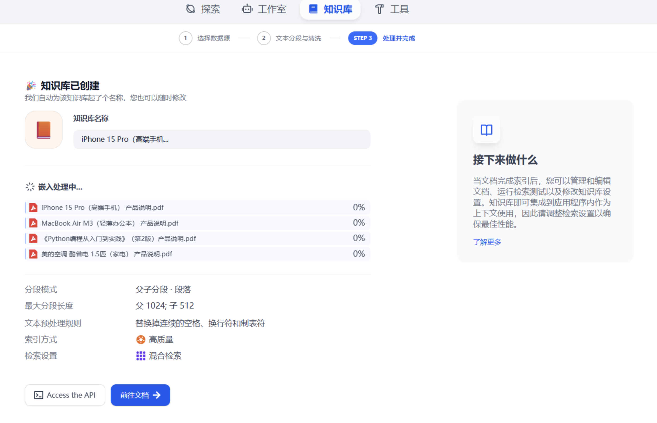
Task: Click the 知识库名称 input field
Action: (x=222, y=140)
